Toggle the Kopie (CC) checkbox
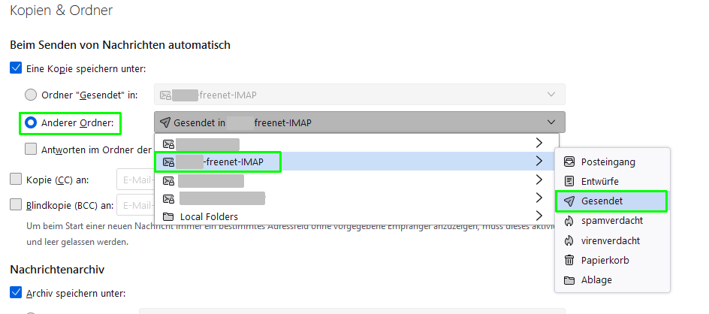This screenshot has width=709, height=314. coord(16,180)
